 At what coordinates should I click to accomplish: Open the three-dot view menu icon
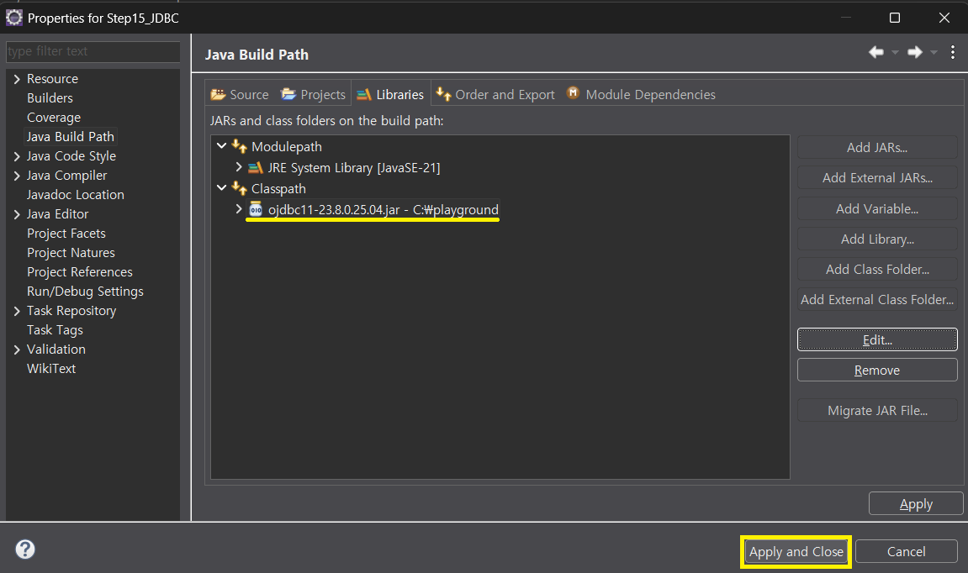[953, 52]
